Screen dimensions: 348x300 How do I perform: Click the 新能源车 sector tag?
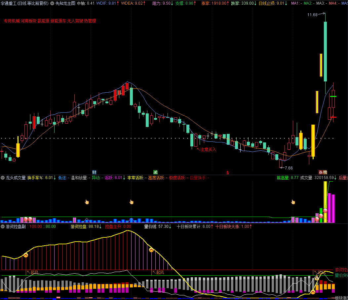[58, 21]
